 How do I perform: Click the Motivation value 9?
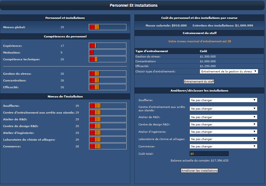61,53
